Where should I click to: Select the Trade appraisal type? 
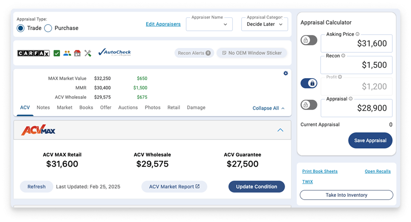click(21, 28)
